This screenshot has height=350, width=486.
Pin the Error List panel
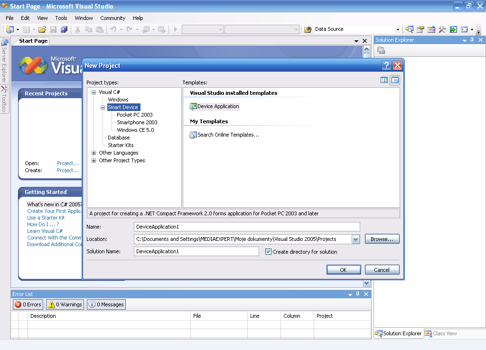[x=358, y=294]
